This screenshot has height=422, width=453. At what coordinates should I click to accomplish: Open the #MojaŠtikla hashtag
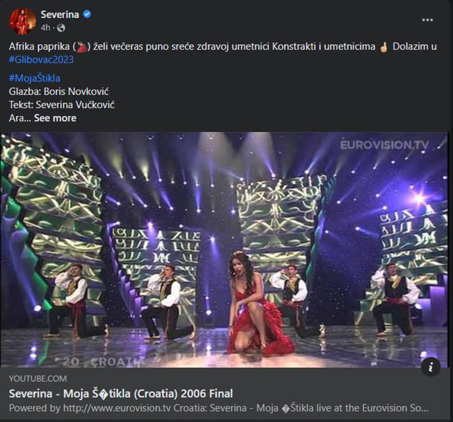click(x=35, y=78)
